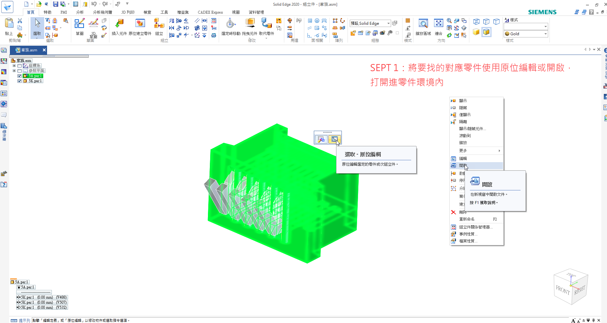Screen dimensions: 607x323
Task: Open the 檢查 ribbon tab
Action: [147, 12]
